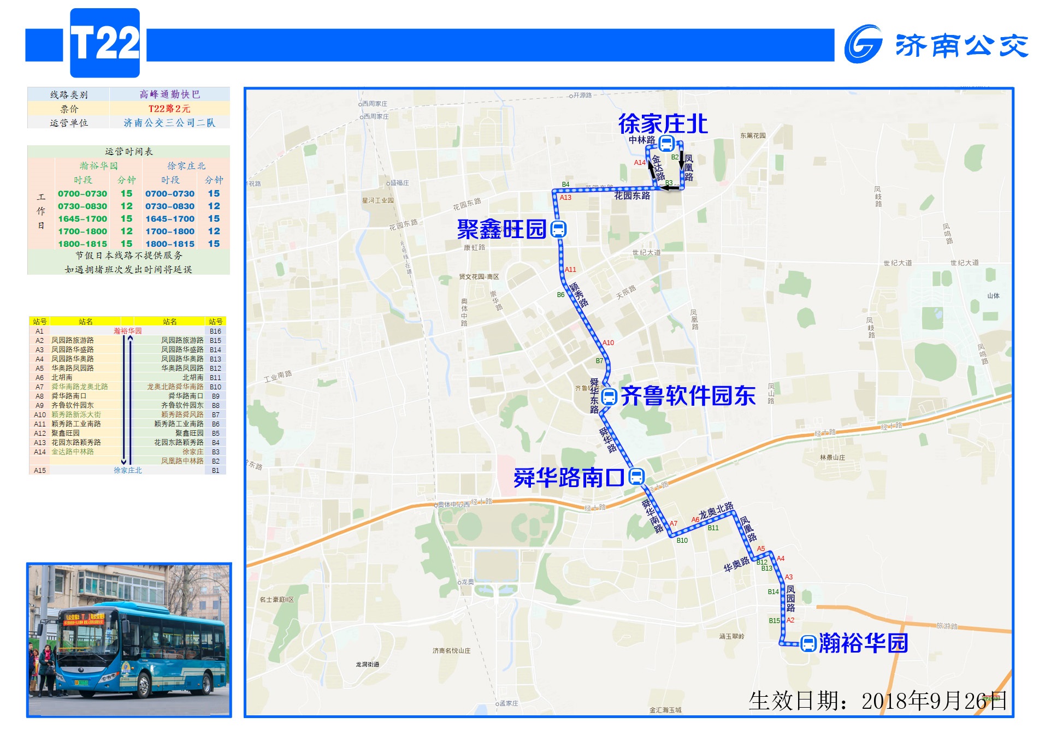This screenshot has width=1045, height=735.
Task: Open the blue bus photo thumbnail
Action: coord(129,640)
